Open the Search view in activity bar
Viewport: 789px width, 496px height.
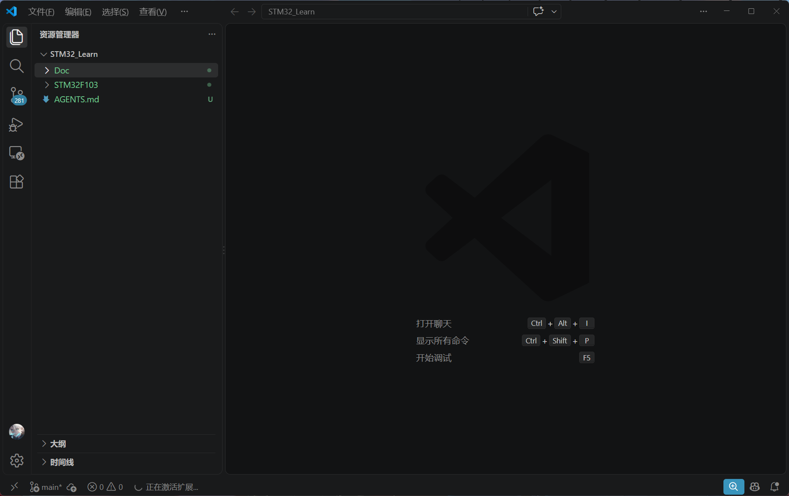point(17,66)
